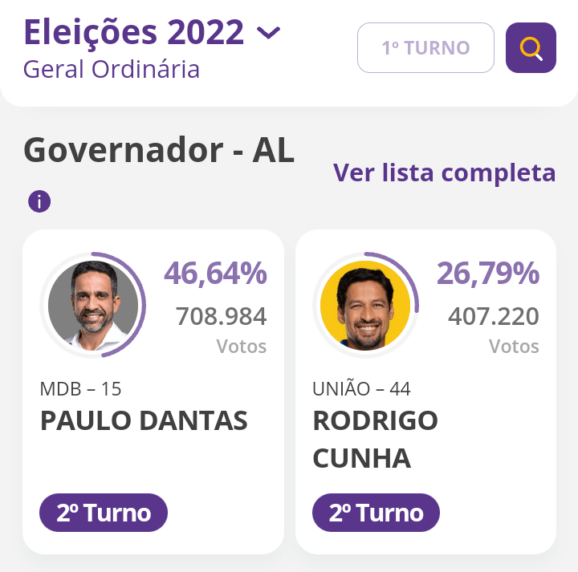
Task: Click the 2º Turno badge for Paulo Dantas
Action: 104,513
